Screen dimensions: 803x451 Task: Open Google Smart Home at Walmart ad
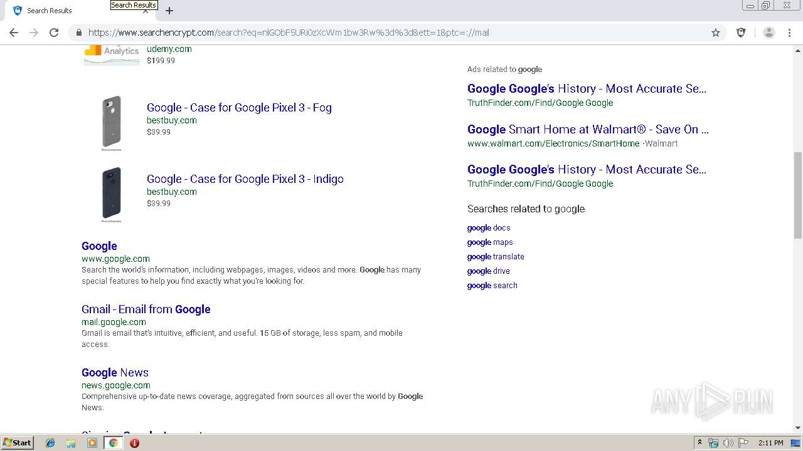tap(588, 130)
